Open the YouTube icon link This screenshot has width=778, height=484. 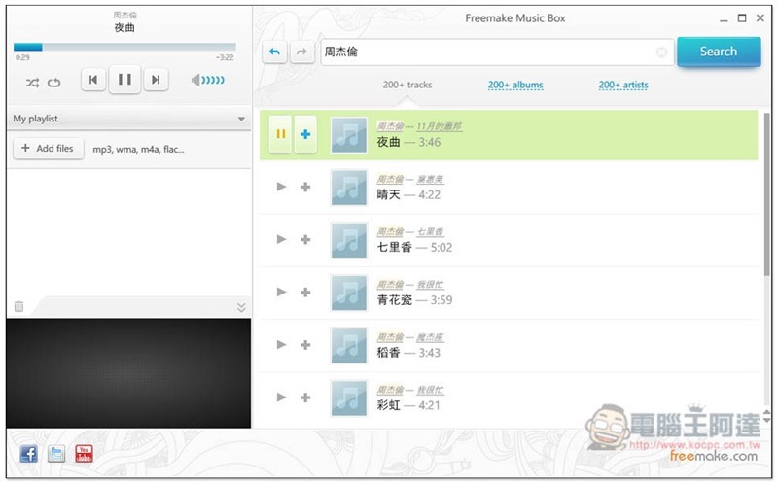[85, 453]
